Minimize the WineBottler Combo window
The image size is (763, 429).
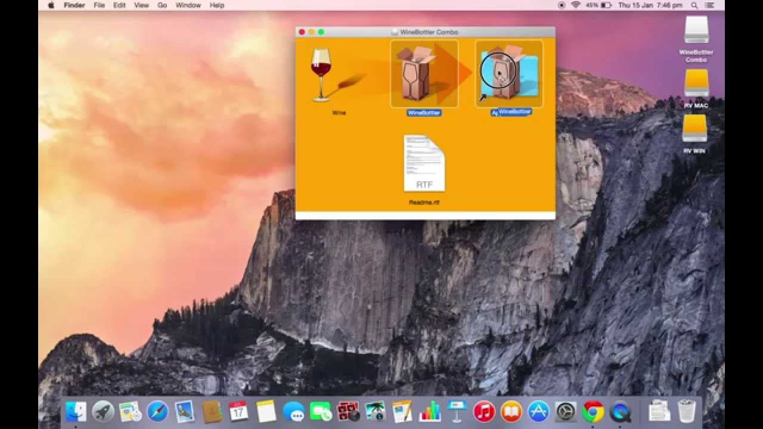coord(311,32)
